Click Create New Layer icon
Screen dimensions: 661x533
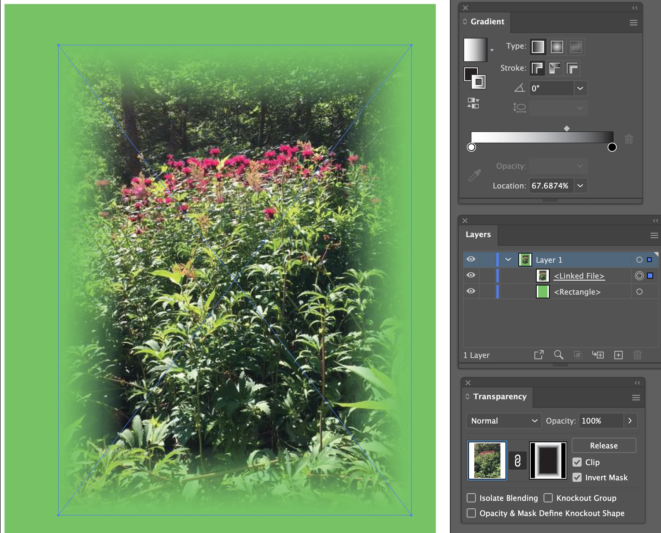[618, 355]
